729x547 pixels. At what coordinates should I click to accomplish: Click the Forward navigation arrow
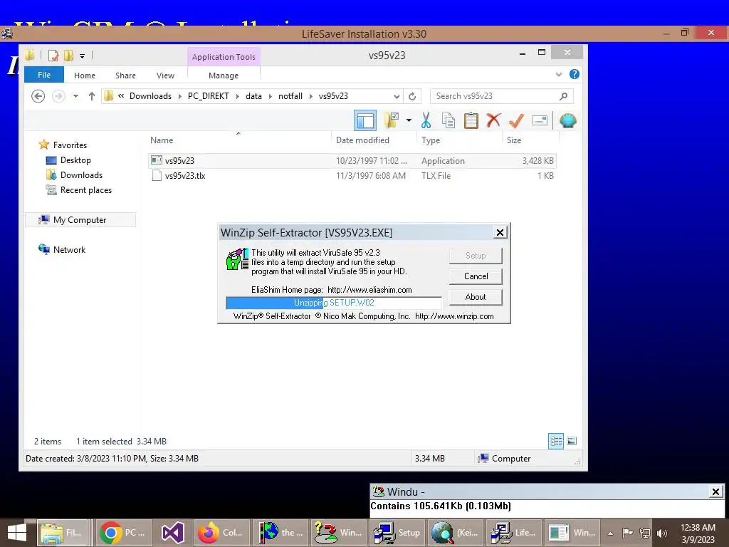click(58, 96)
